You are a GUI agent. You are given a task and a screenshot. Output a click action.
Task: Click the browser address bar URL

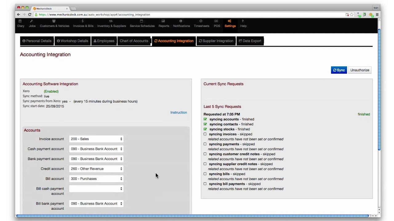[94, 14]
